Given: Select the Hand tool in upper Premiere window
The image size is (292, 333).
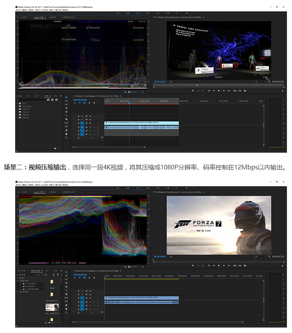Looking at the screenshot, I should (x=66, y=134).
